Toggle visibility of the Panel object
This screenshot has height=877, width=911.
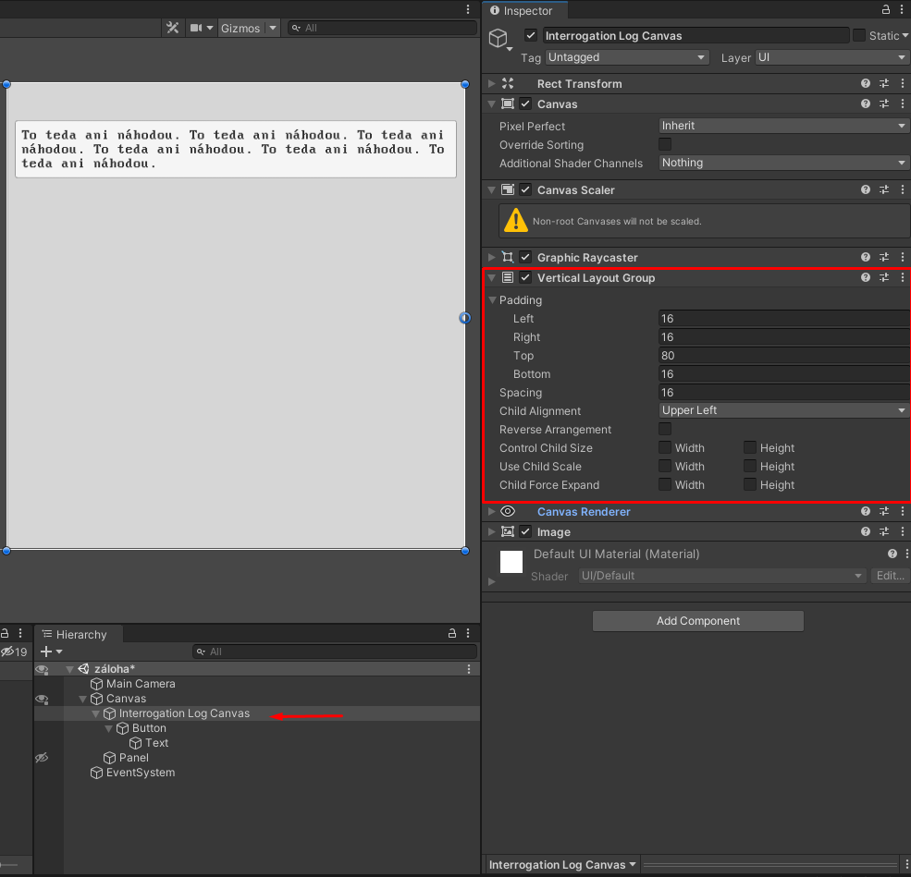point(42,758)
